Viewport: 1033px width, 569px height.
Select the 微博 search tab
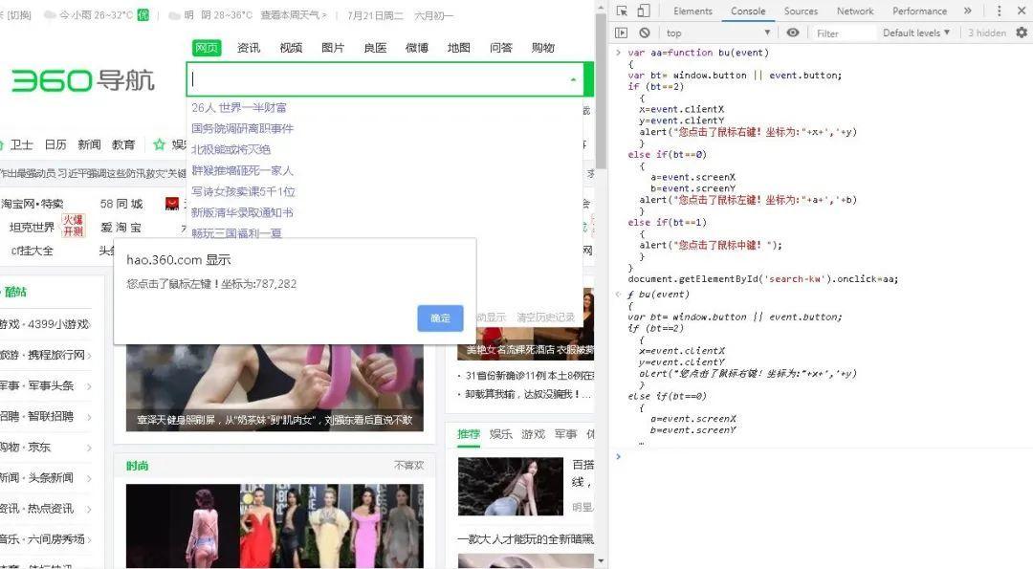coord(416,48)
